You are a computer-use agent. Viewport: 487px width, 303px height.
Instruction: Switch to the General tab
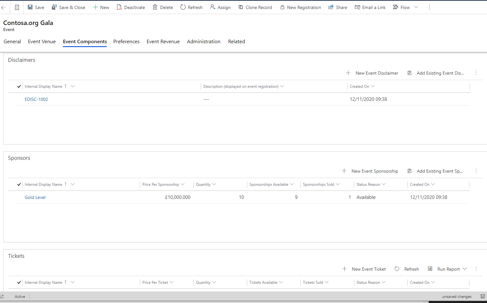coord(12,42)
